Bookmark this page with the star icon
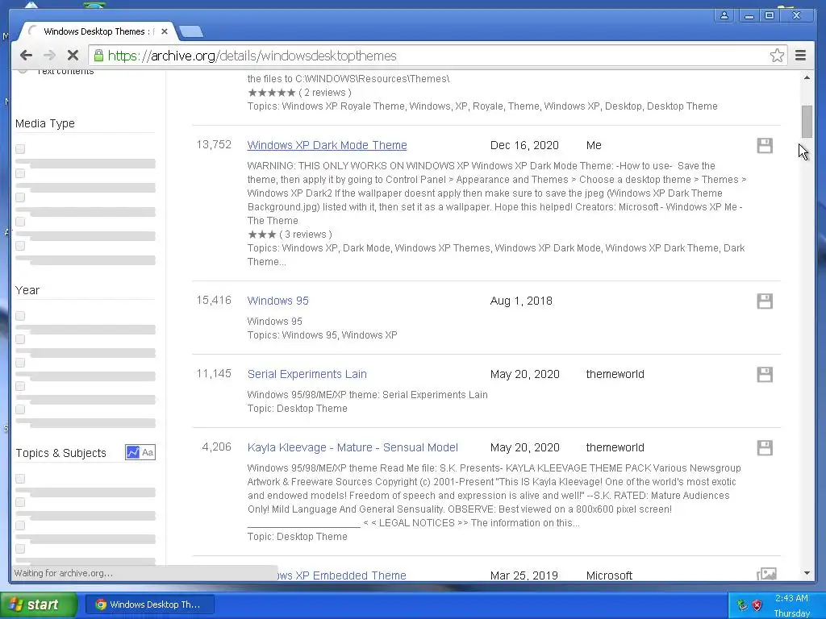This screenshot has height=619, width=826. [x=777, y=56]
